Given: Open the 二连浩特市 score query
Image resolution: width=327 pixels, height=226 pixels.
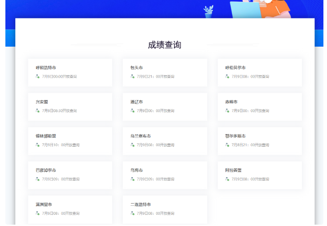Looking at the screenshot, I should tap(140, 204).
